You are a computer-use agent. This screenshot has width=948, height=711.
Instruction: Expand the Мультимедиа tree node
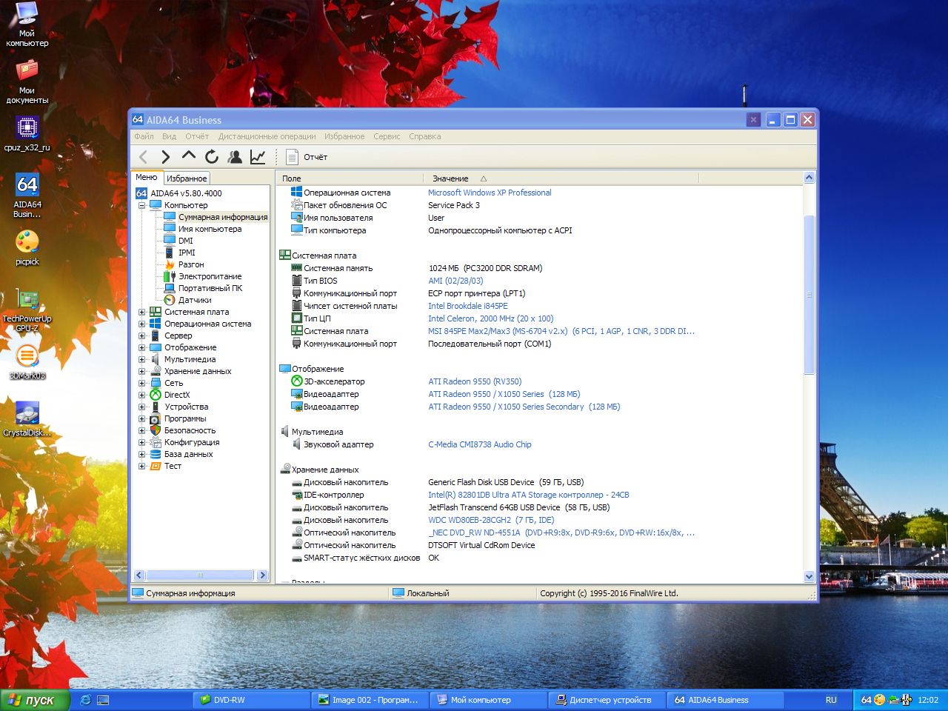141,359
